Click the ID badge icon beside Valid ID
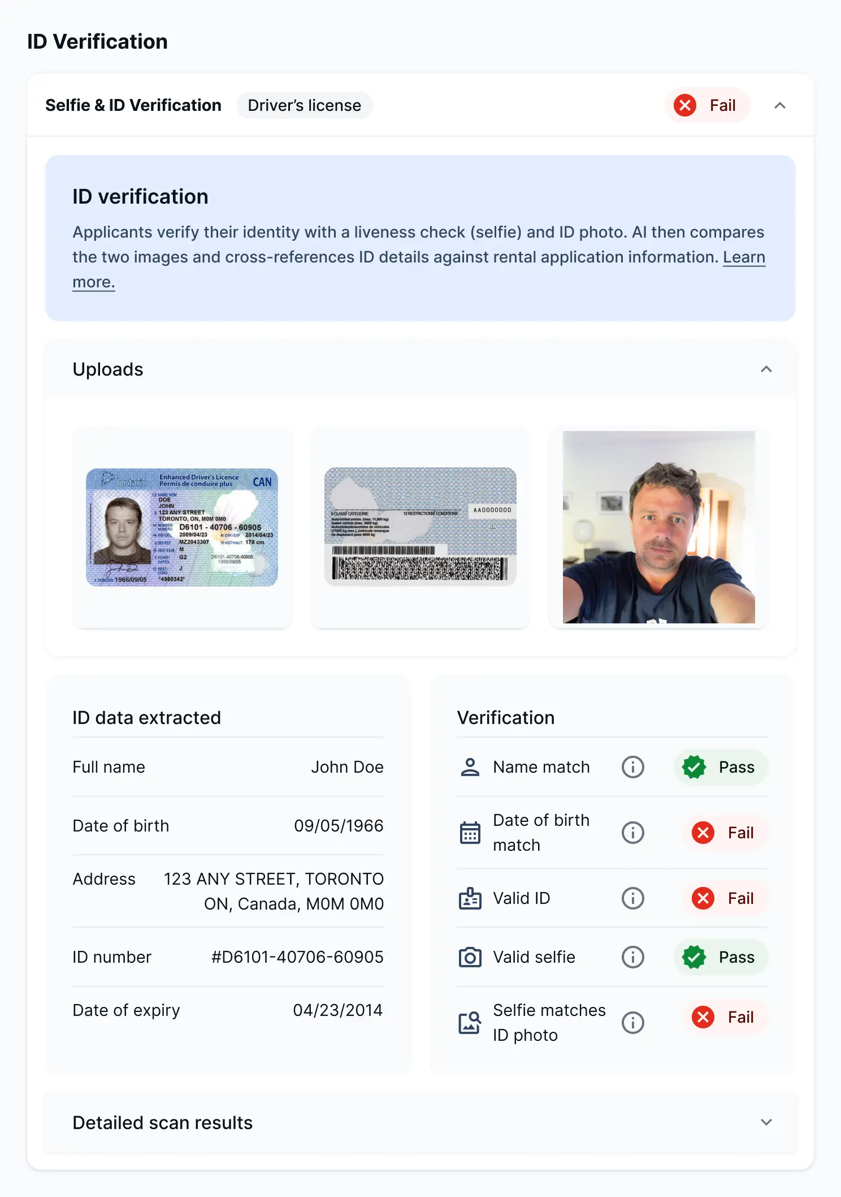 click(x=470, y=898)
